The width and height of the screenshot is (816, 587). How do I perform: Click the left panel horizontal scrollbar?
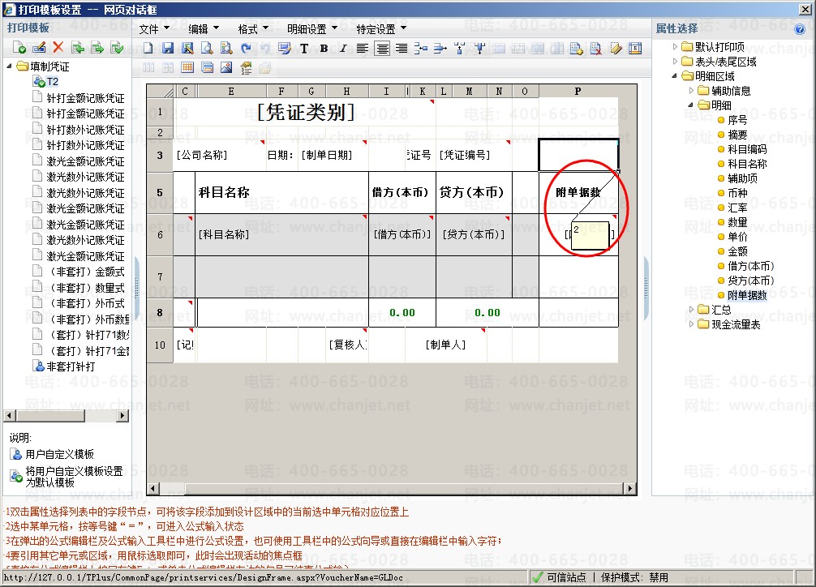pos(65,416)
